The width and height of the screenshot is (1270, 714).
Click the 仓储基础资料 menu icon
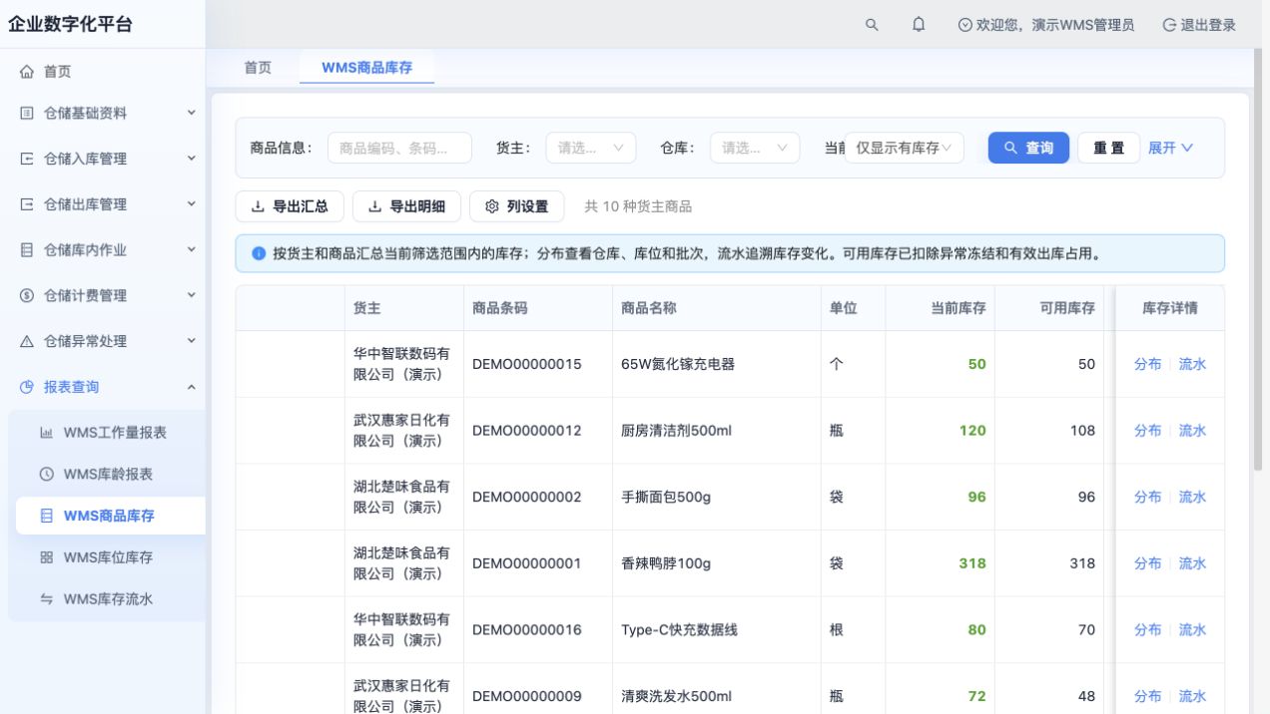tap(27, 114)
